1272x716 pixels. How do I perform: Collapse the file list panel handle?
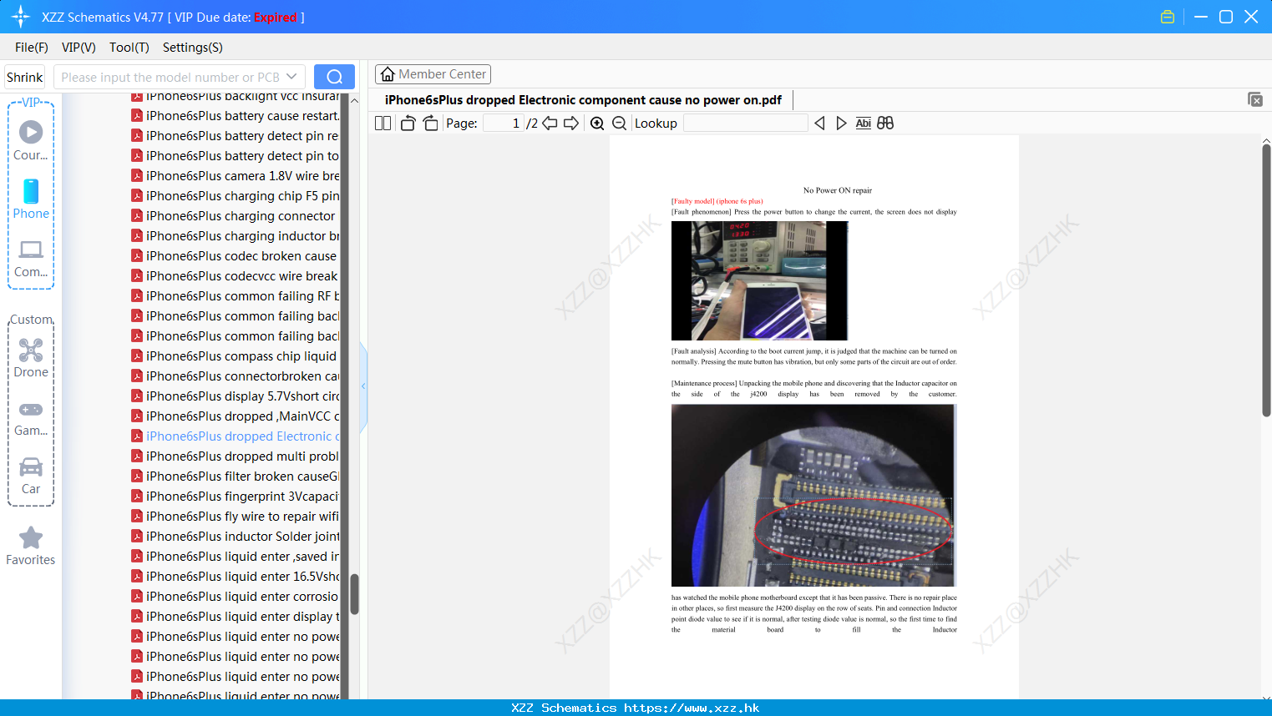tap(363, 386)
